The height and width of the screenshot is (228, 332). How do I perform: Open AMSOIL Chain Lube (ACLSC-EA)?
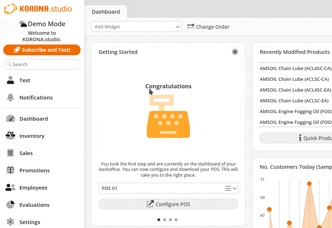[x=294, y=101]
